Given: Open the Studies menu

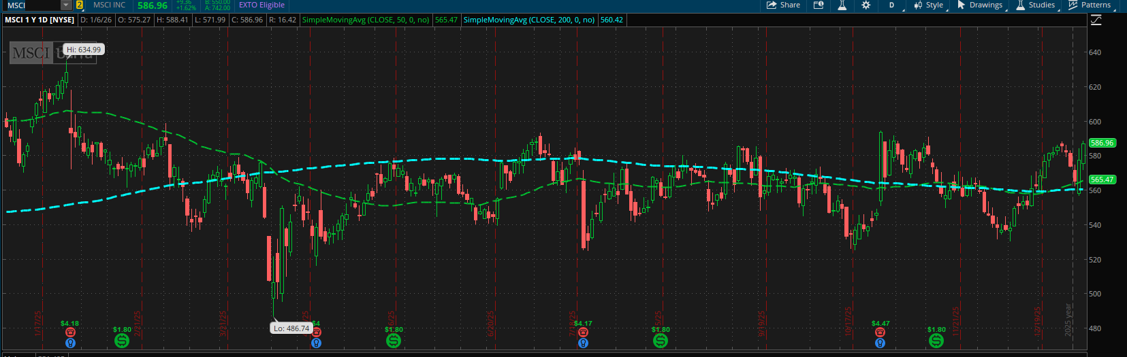Looking at the screenshot, I should click(1035, 5).
